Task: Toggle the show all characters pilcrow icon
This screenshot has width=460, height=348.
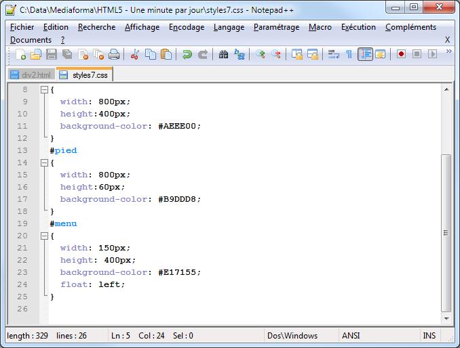Action: (x=349, y=54)
